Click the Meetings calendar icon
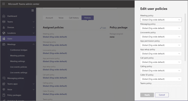The width and height of the screenshot is (188, 101). point(4,44)
